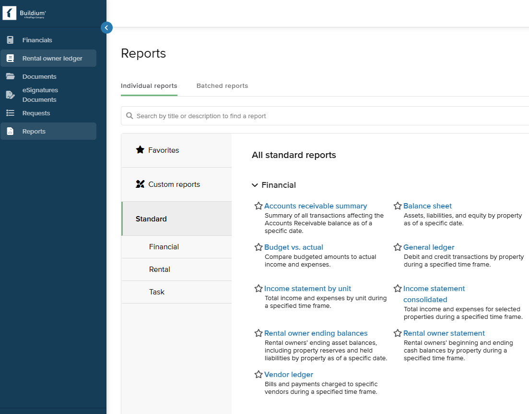The image size is (529, 414).
Task: Click the report search field
Action: 325,116
